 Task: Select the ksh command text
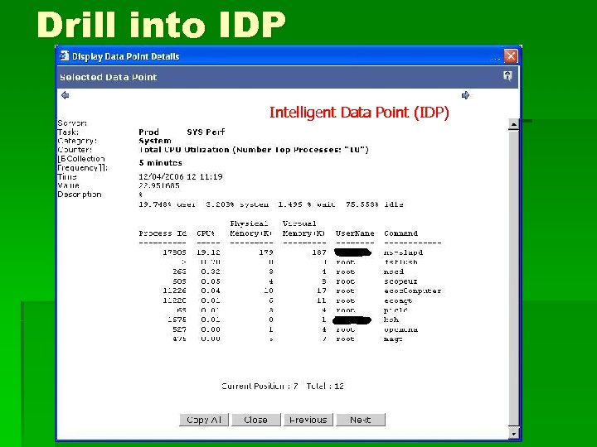[391, 320]
